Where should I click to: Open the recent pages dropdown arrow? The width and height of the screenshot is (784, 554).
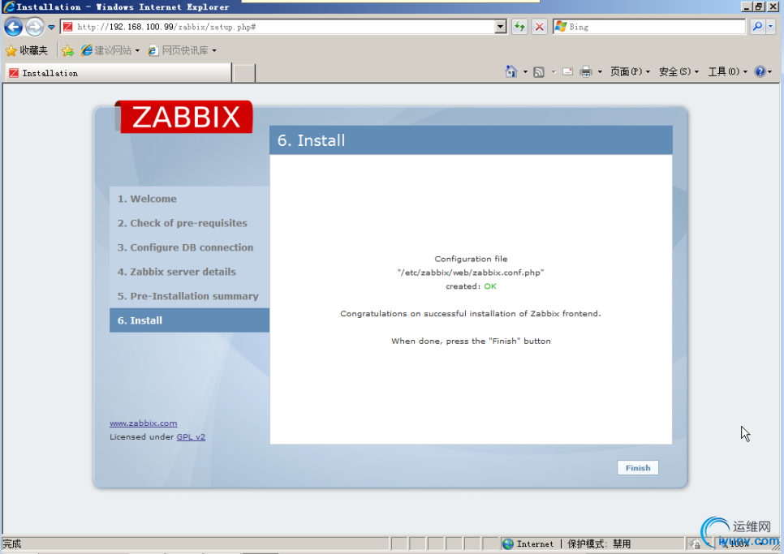pyautogui.click(x=51, y=27)
